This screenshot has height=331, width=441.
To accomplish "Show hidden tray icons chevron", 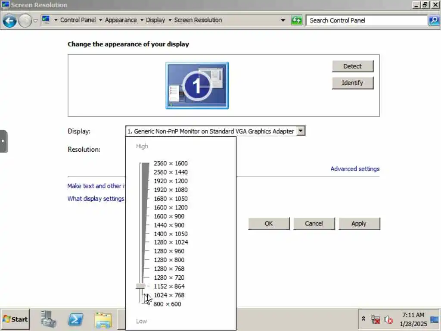I will click(363, 319).
